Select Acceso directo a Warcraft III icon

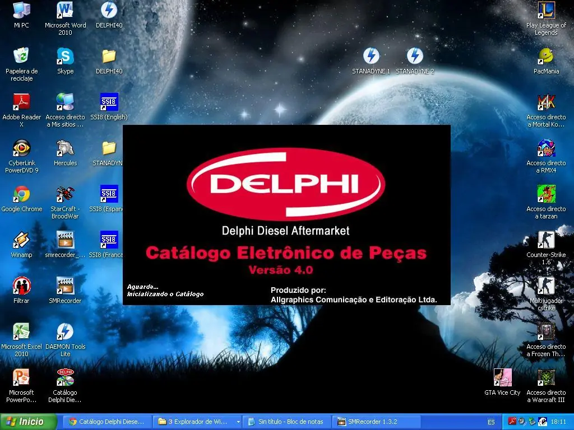(546, 385)
